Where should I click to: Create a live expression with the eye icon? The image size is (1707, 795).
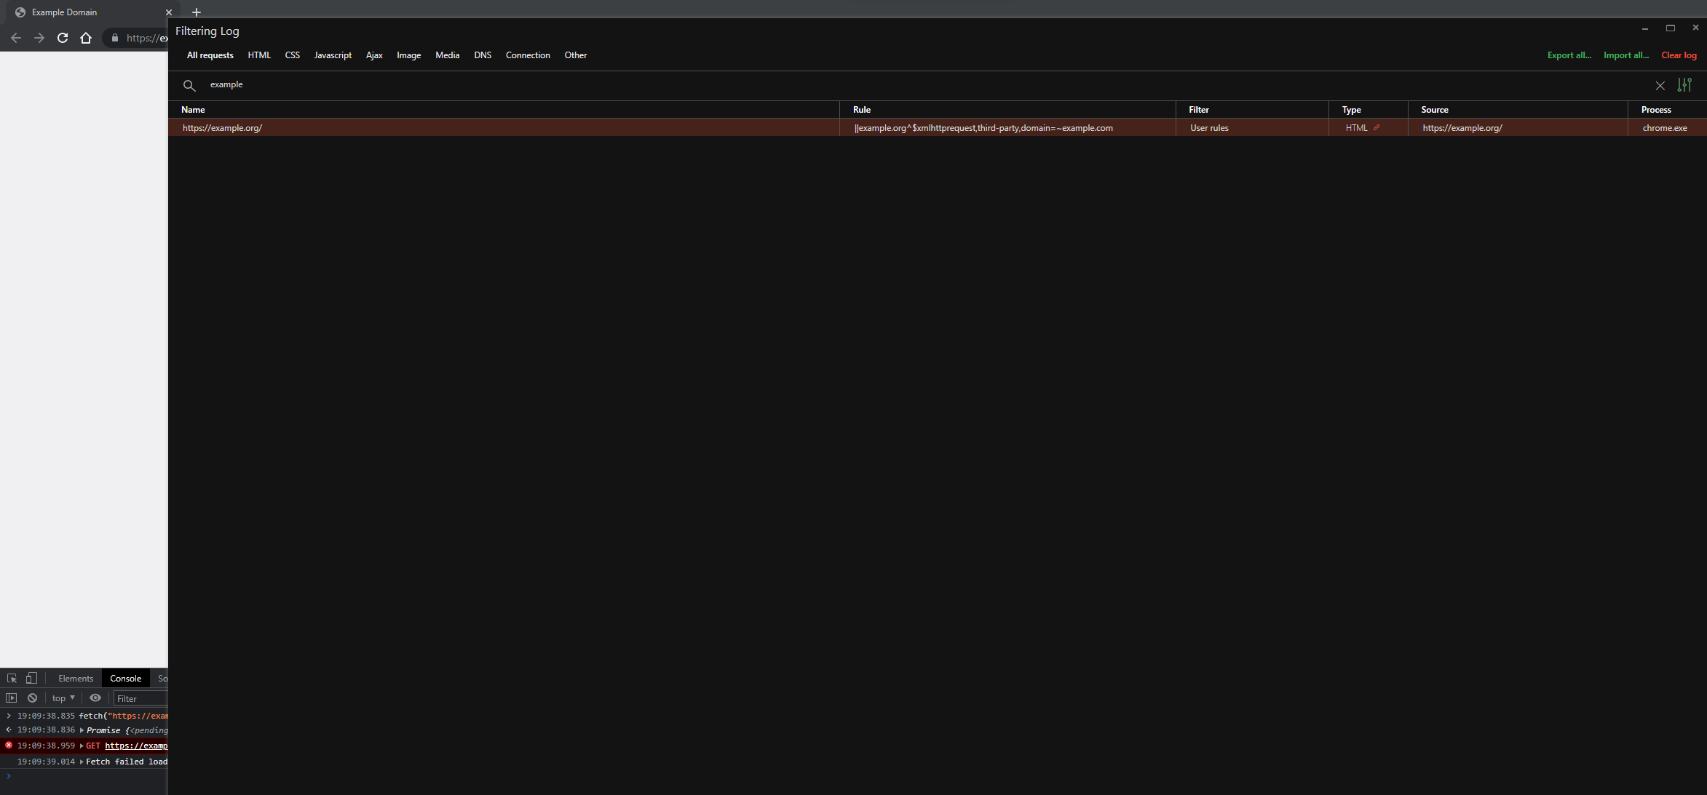[x=95, y=698]
